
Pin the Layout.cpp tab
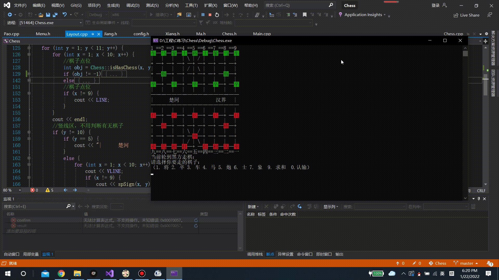pos(93,34)
